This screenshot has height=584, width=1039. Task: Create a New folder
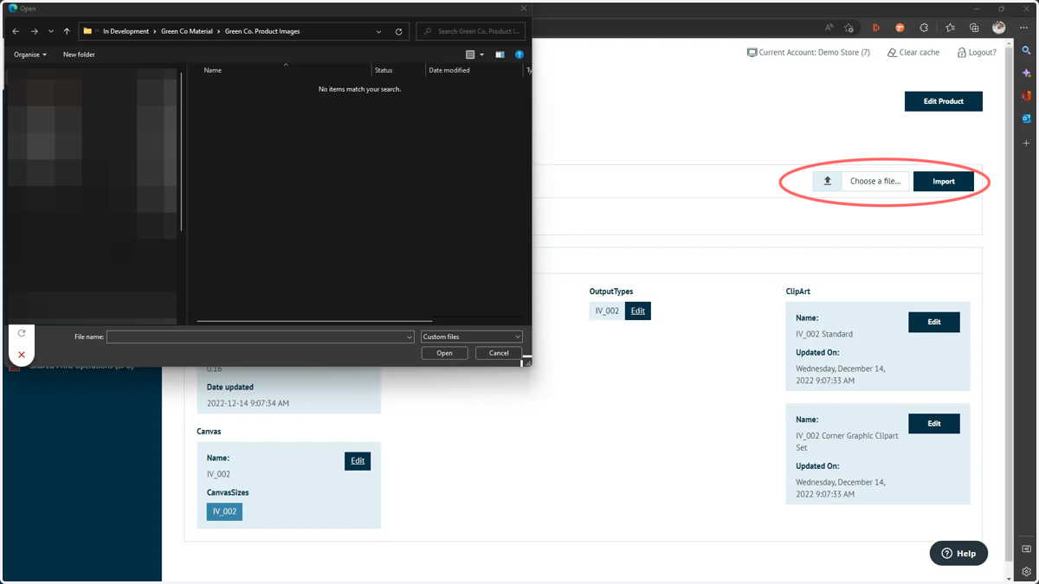tap(79, 55)
